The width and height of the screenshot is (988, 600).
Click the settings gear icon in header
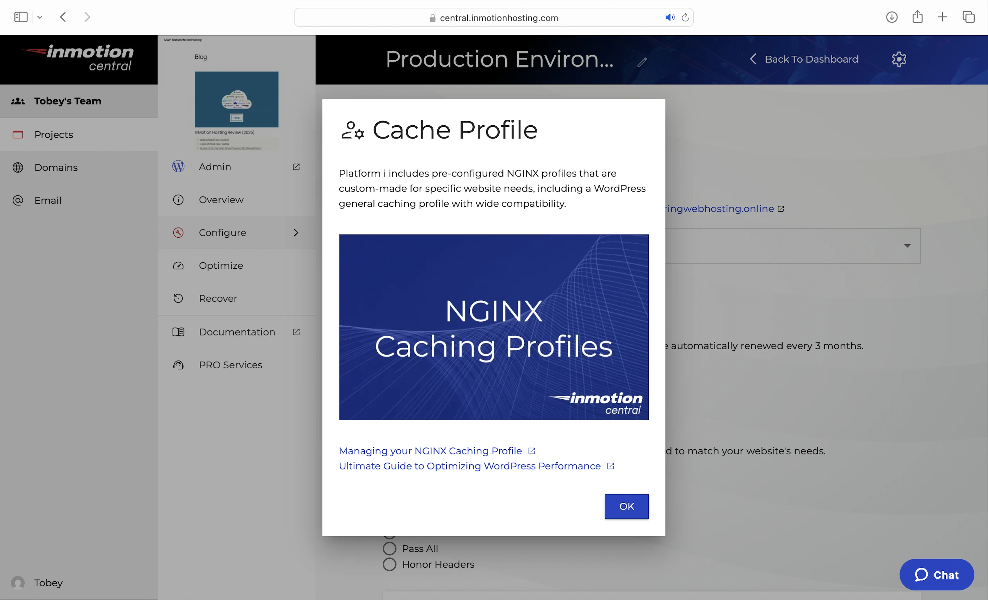tap(899, 59)
